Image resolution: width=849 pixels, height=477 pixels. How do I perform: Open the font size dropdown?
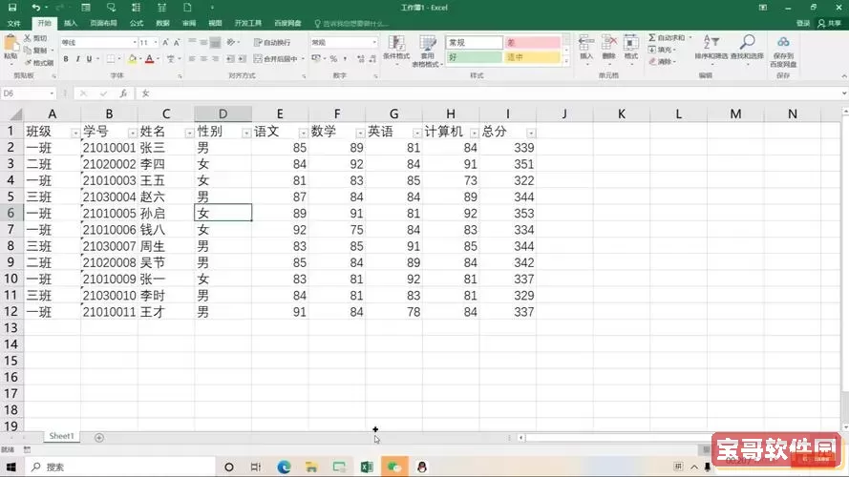coord(157,43)
